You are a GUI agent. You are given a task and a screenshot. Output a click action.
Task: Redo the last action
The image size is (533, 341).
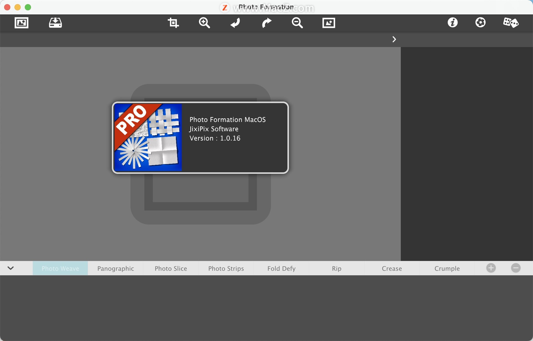point(266,23)
